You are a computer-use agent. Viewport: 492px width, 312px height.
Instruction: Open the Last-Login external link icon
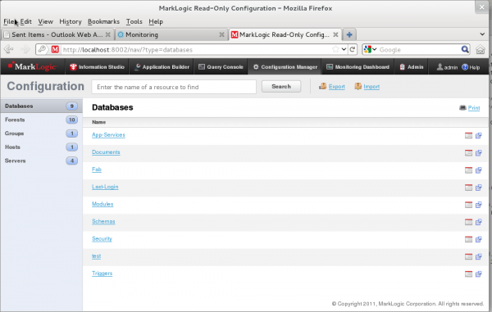point(479,188)
